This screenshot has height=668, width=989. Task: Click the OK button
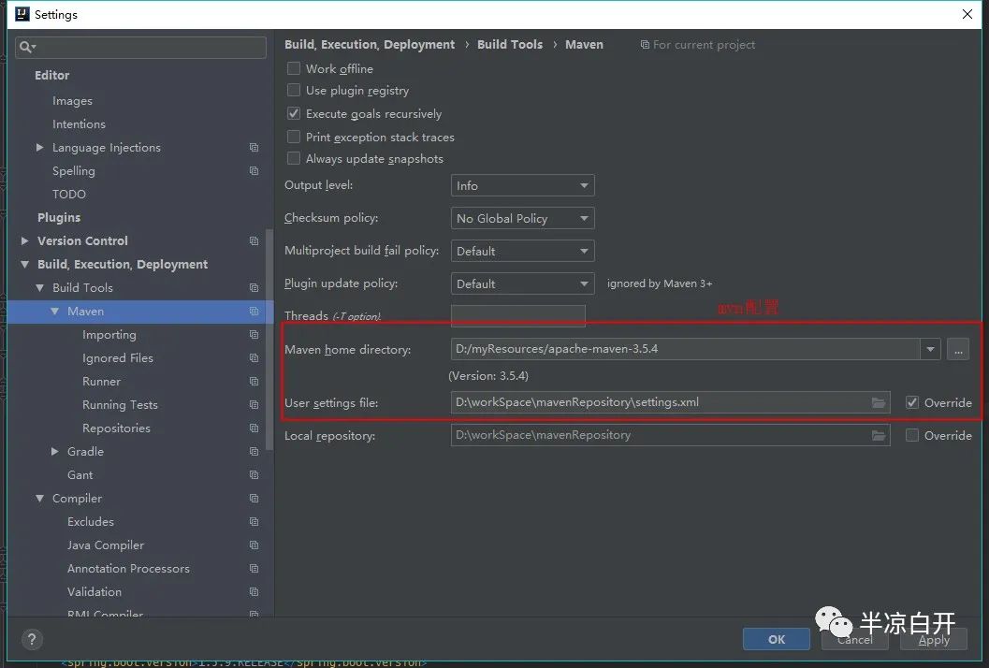(777, 639)
